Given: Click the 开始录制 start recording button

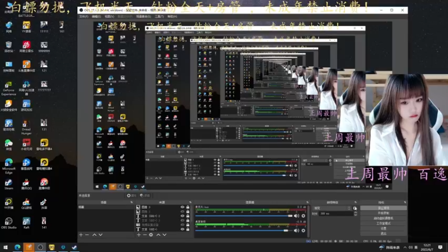Looking at the screenshot, I should tap(384, 213).
